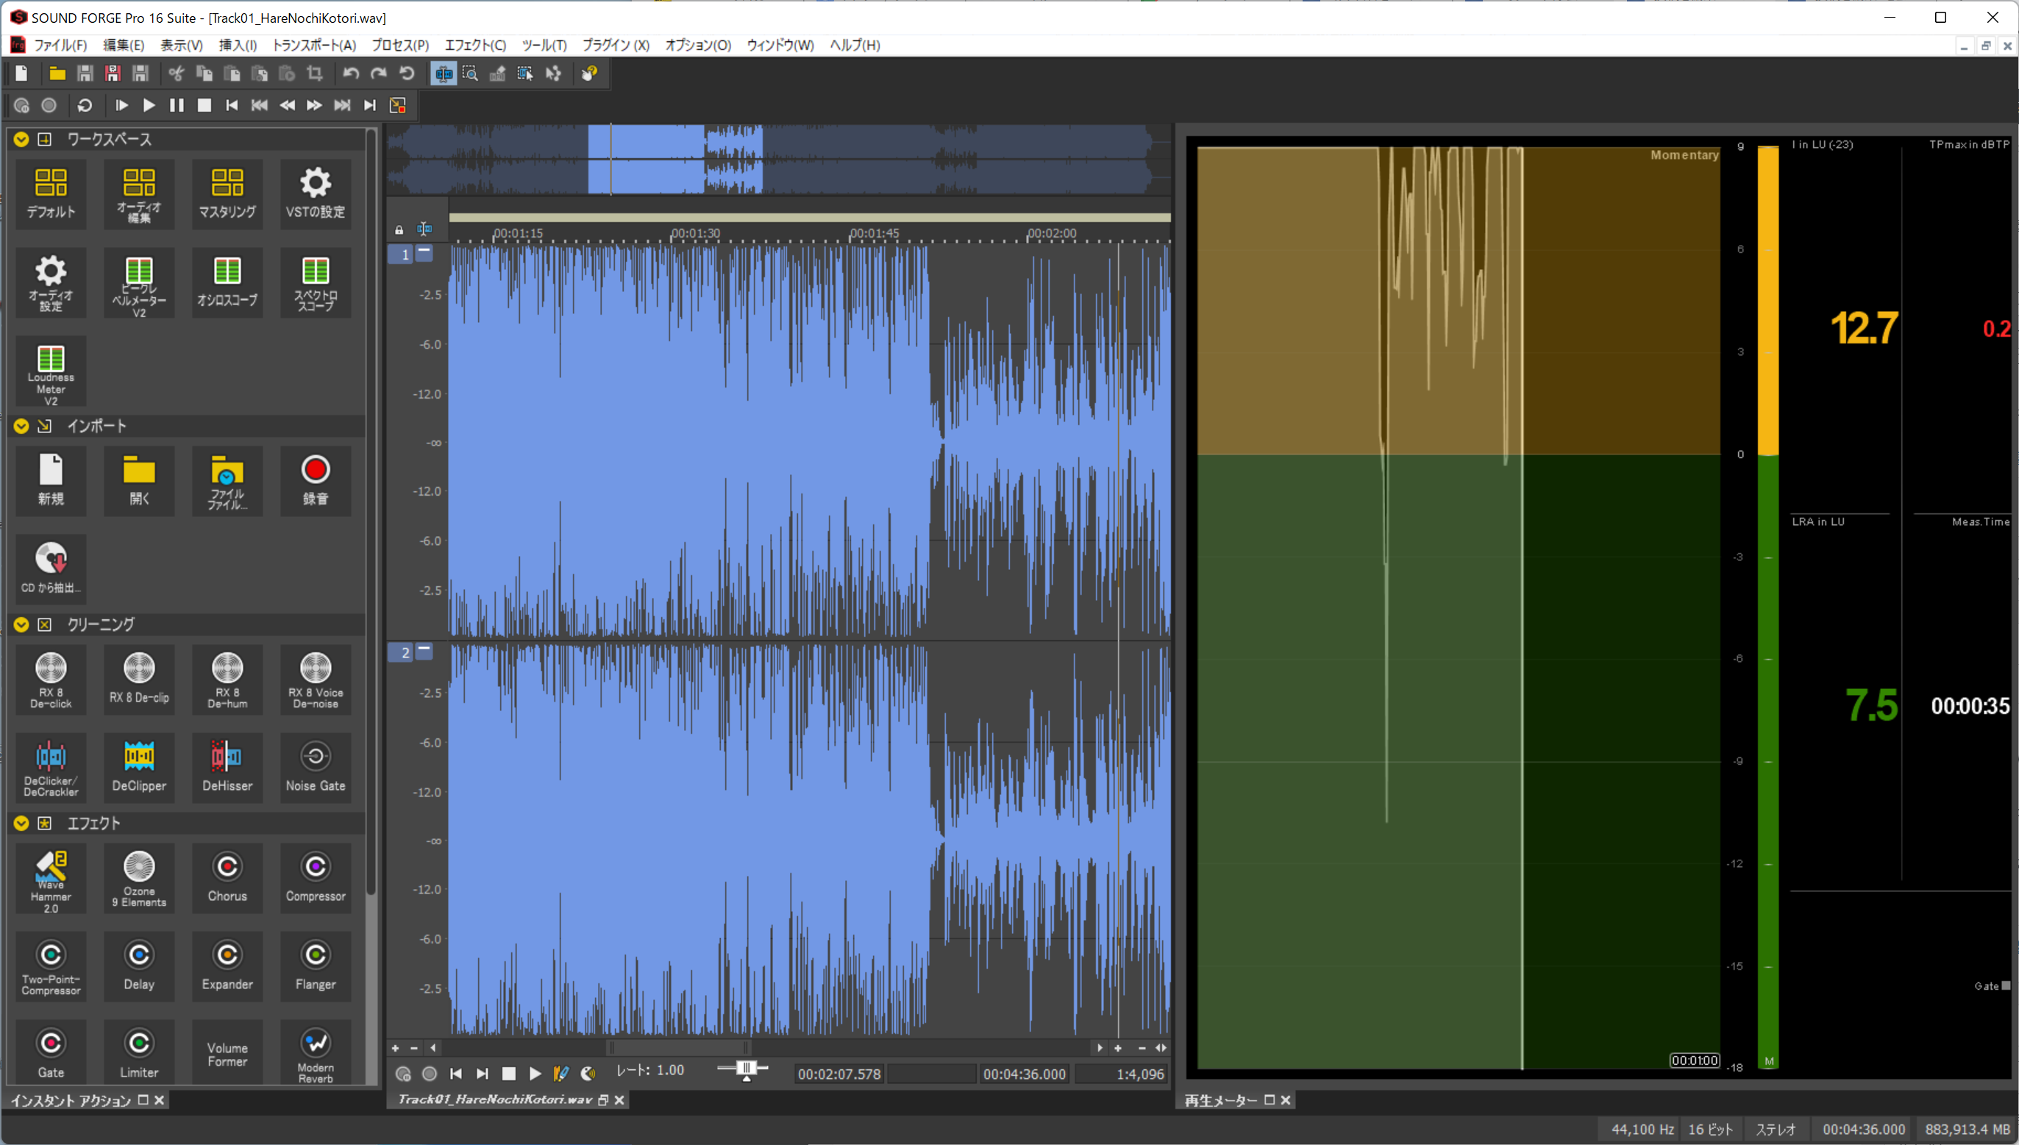Viewport: 2019px width, 1145px height.
Task: Launch RX 8 De-click cleaning tool
Action: tap(51, 680)
